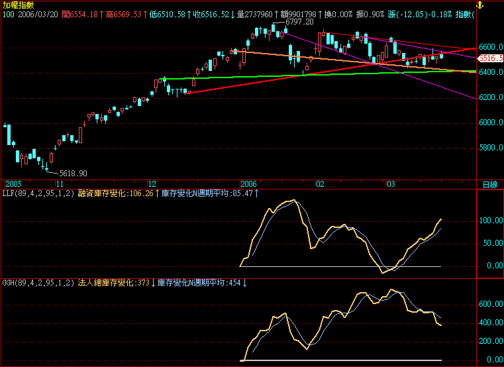Screen dimensions: 504x367
Task: Click the 6516.5 current price tag
Action: click(x=491, y=58)
